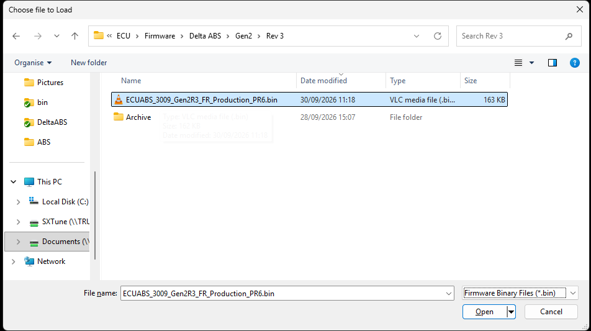The image size is (591, 331).
Task: Click the navigation pane scrollbar
Action: [95, 215]
